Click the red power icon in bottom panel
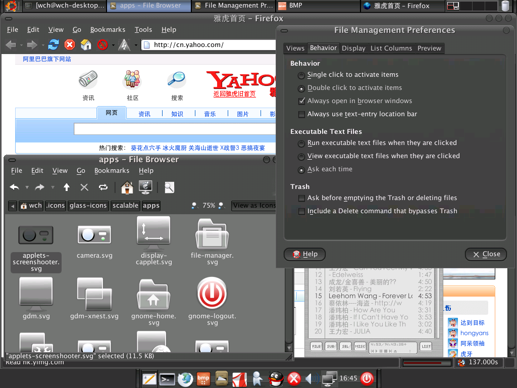This screenshot has width=517, height=388. point(367,378)
